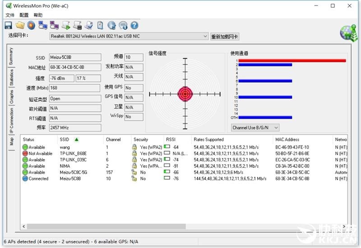Click the clipboard icon in toolbar
This screenshot has height=248, width=361.
[100, 25]
